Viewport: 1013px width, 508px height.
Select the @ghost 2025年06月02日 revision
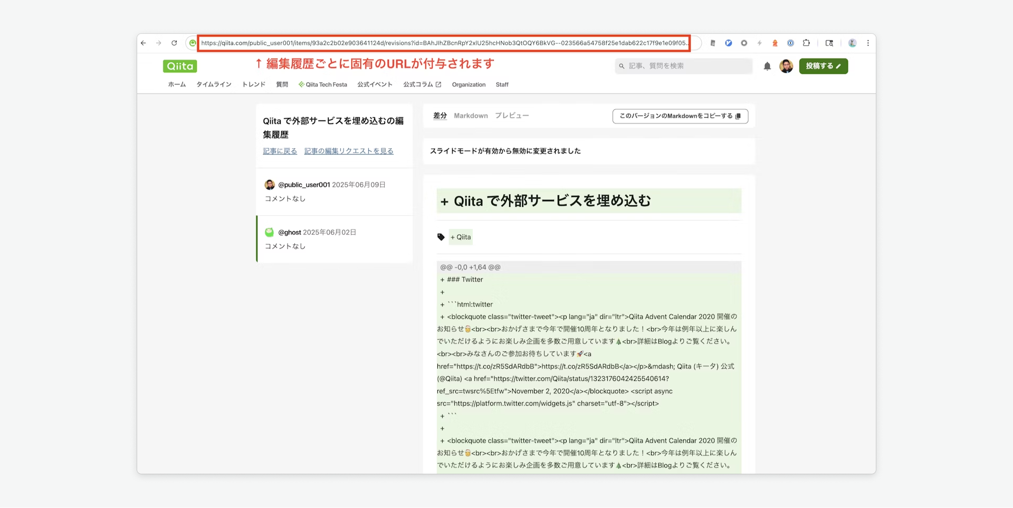pos(335,239)
